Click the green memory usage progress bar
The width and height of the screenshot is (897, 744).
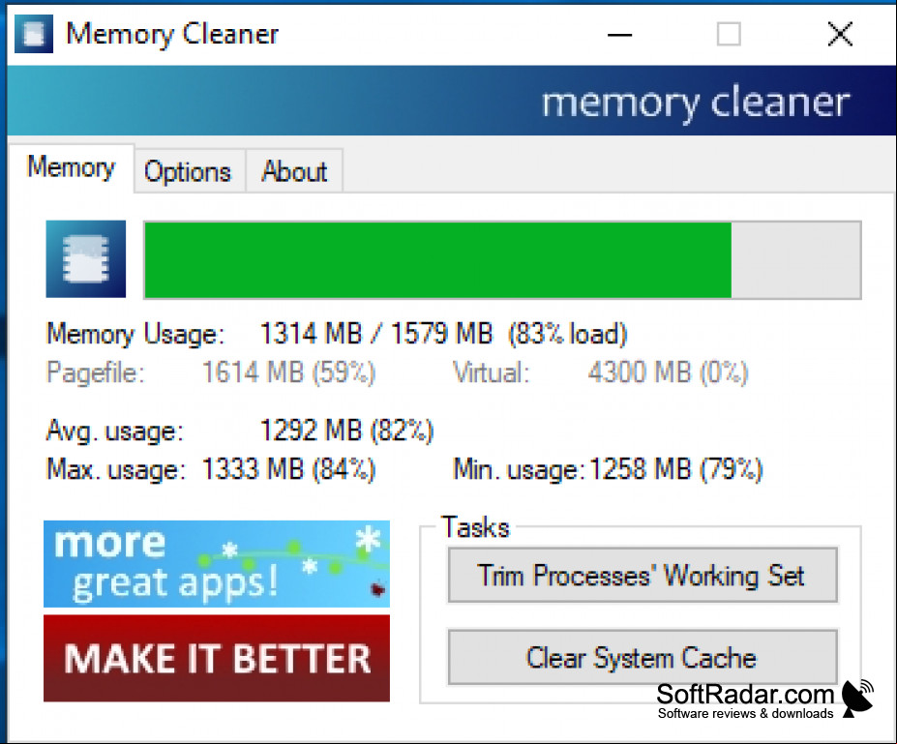pyautogui.click(x=502, y=260)
